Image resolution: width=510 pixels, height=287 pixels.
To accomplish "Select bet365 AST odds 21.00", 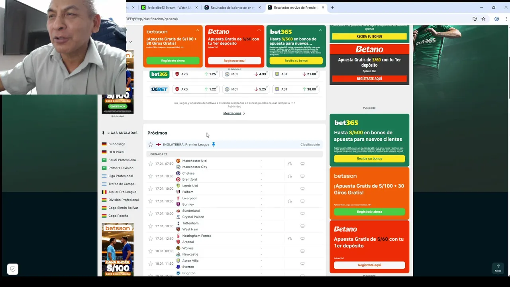I will [296, 74].
